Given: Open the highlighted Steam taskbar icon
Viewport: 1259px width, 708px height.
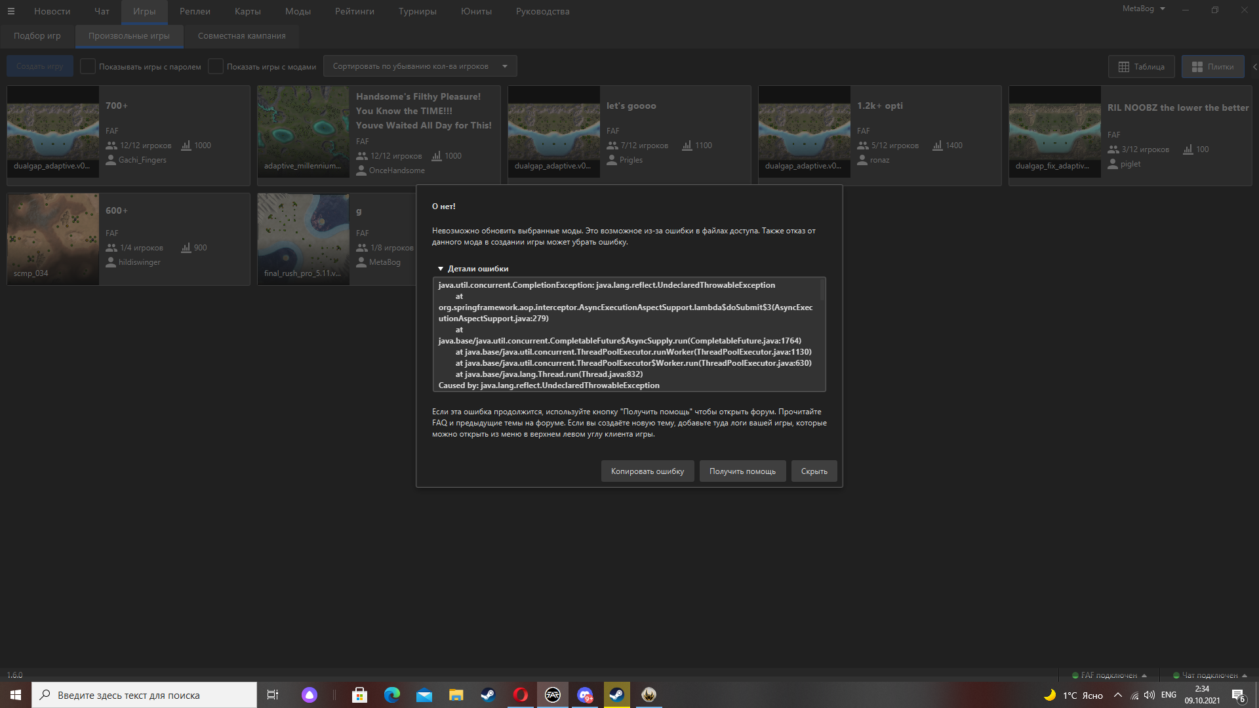Looking at the screenshot, I should 617,695.
